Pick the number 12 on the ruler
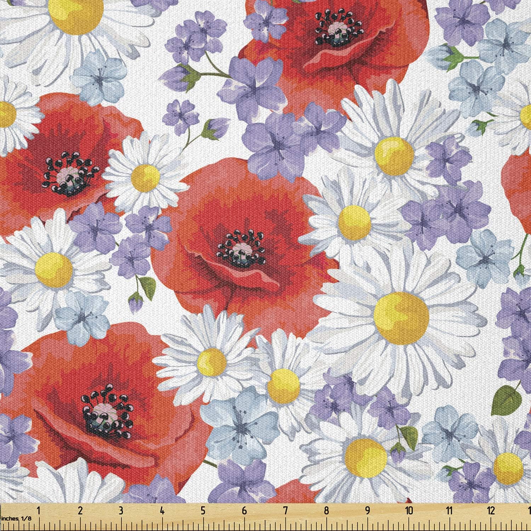This screenshot has height=531, width=531. [491, 510]
